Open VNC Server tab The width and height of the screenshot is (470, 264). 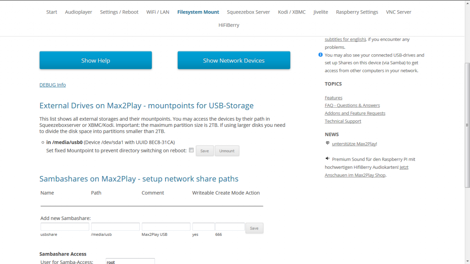[398, 12]
